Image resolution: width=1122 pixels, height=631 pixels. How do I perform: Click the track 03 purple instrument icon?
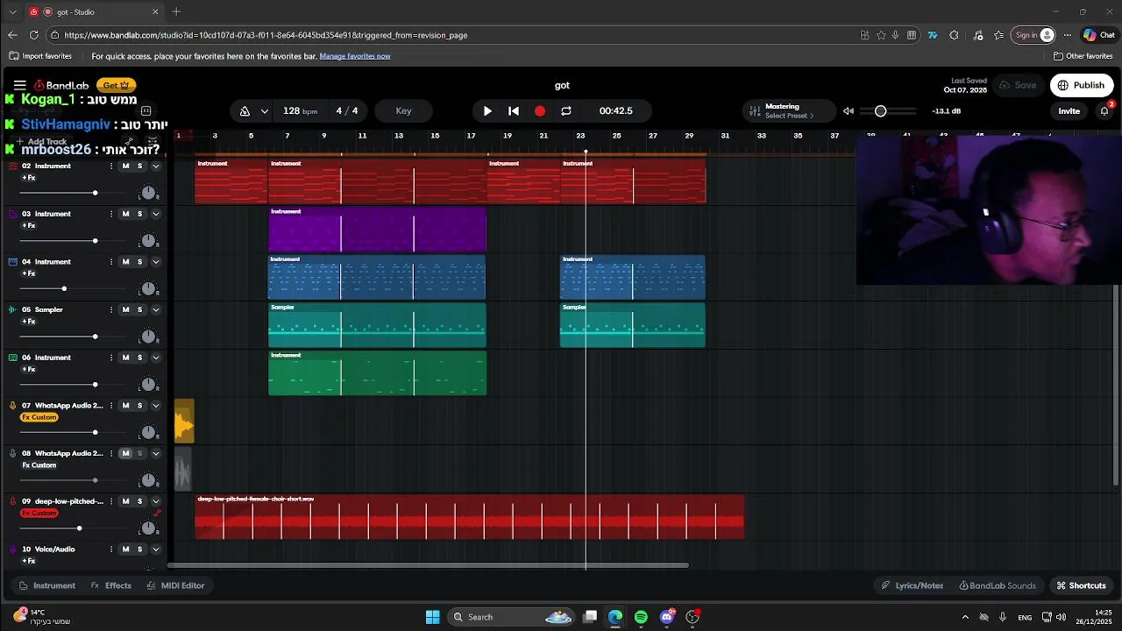coord(12,214)
